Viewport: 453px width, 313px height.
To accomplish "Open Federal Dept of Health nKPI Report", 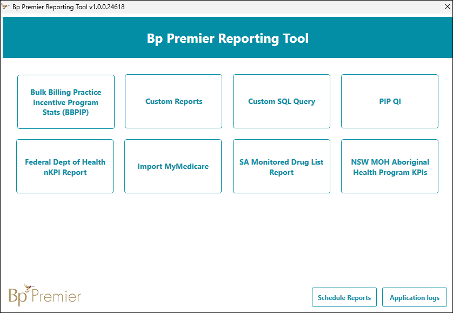I will 65,167.
